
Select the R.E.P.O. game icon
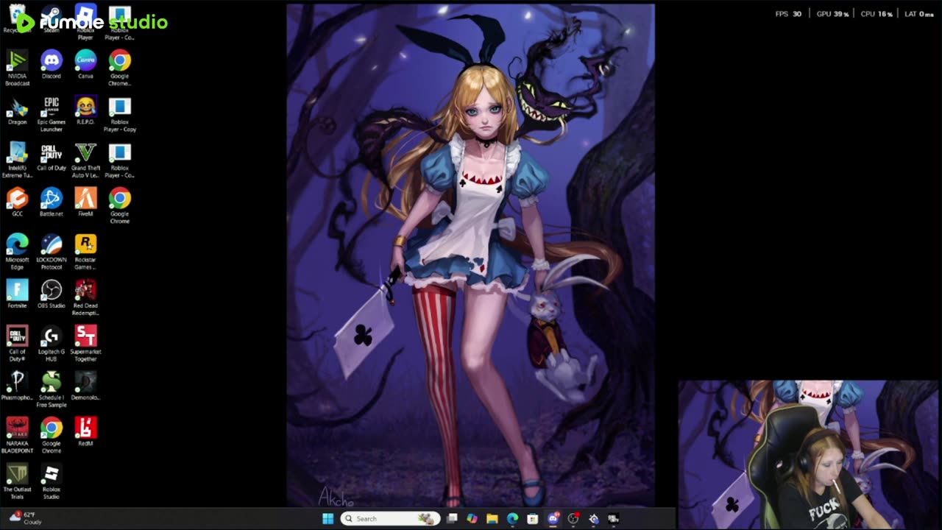[85, 110]
